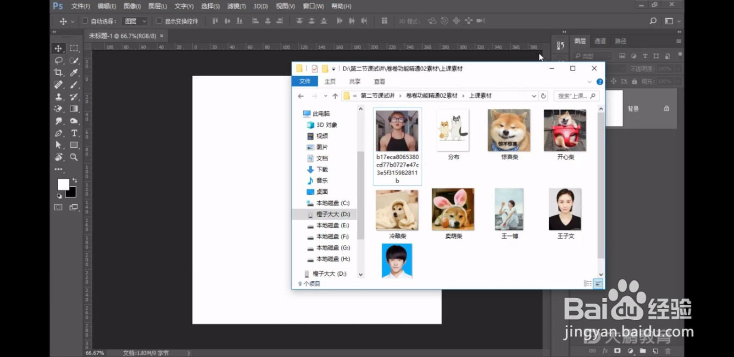Open the History panel icon
Screen dimensions: 734x357
point(561,45)
